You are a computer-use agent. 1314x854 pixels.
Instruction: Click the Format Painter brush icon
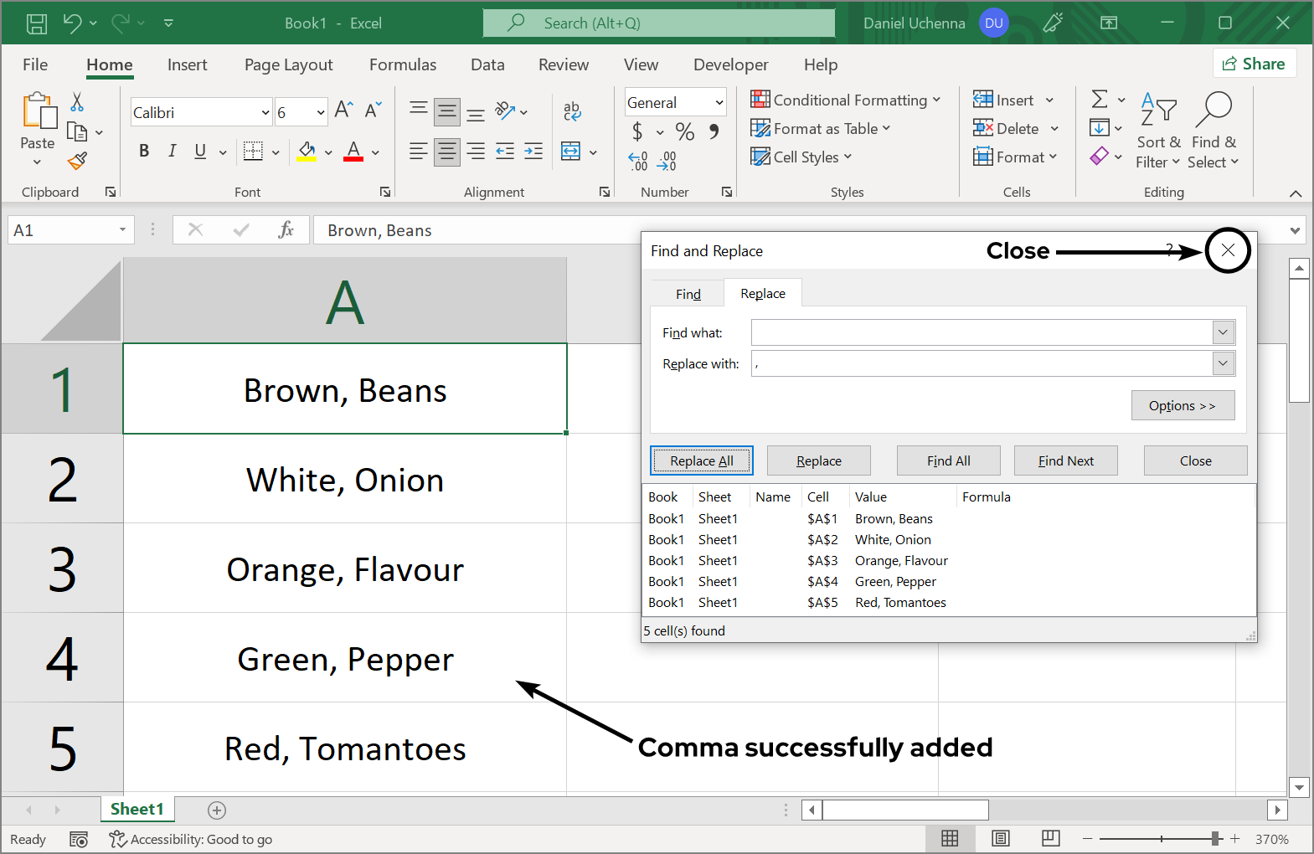tap(78, 160)
